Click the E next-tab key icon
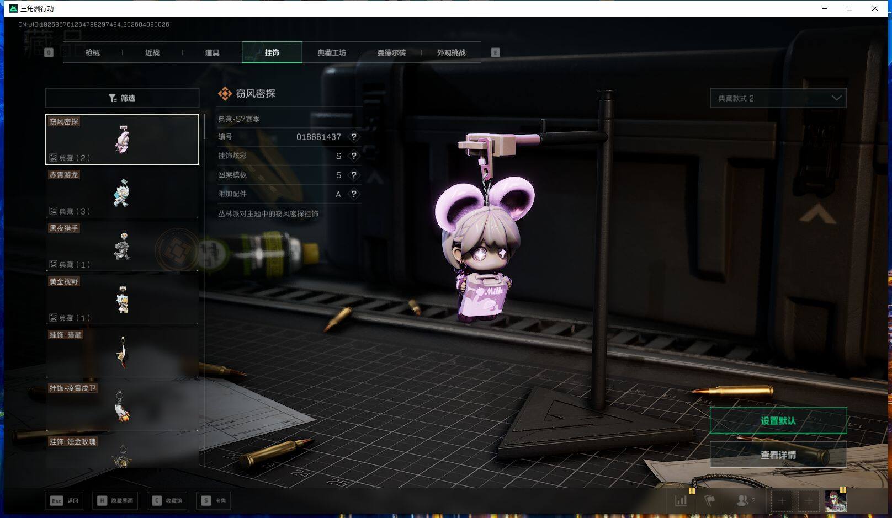The height and width of the screenshot is (518, 892). [x=495, y=52]
